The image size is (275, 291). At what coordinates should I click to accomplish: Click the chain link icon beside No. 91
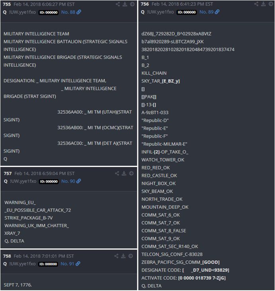click(x=78, y=264)
